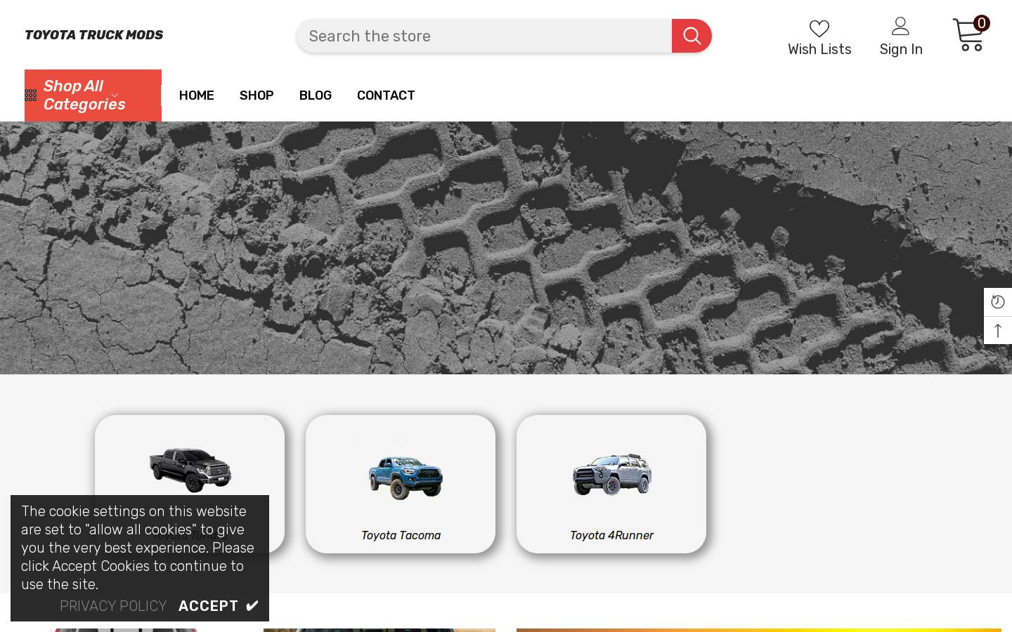Click the Wish Lists text link
The height and width of the screenshot is (632, 1012).
click(819, 49)
